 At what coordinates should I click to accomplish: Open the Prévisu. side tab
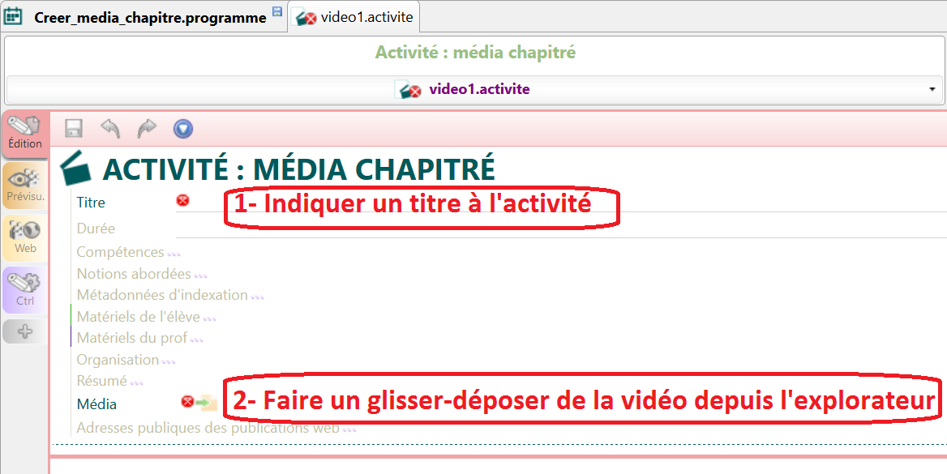25,186
